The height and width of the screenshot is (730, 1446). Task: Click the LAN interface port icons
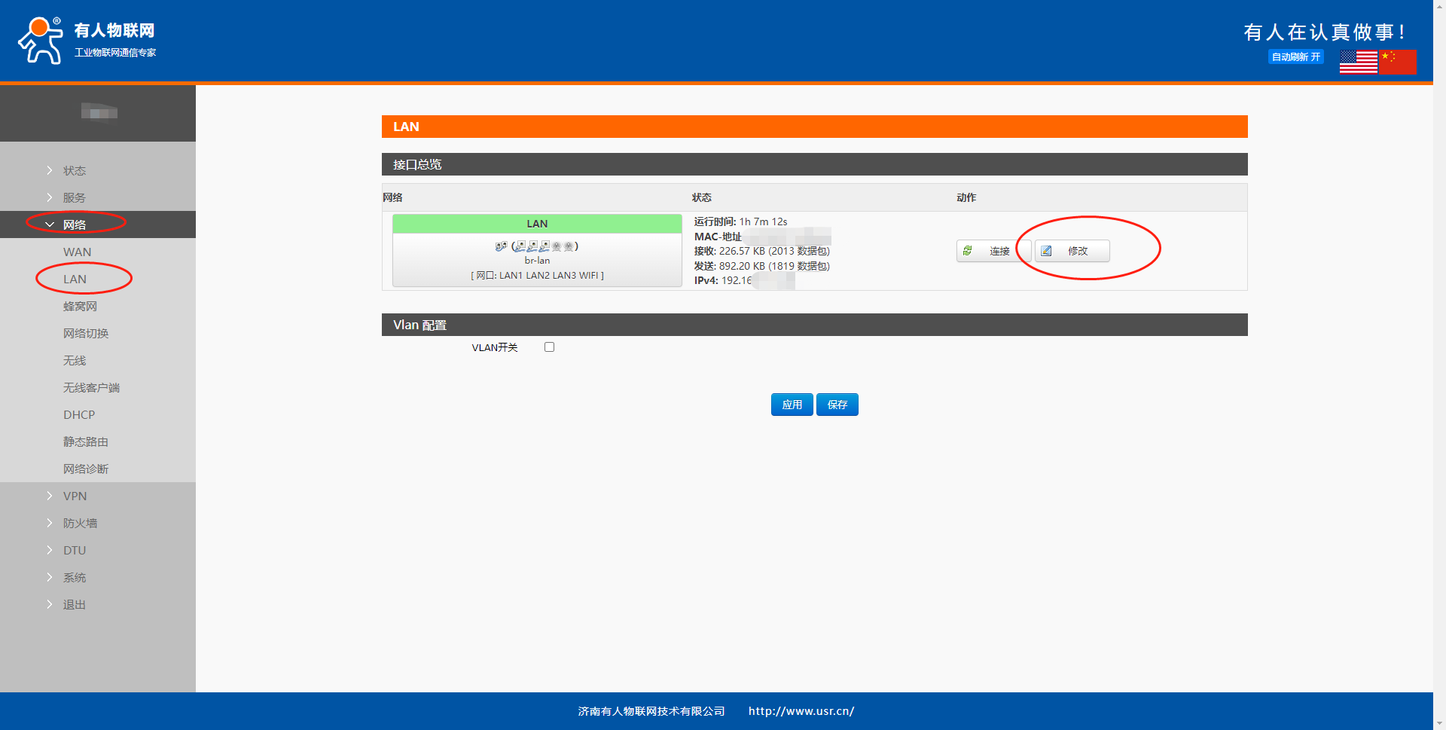536,246
